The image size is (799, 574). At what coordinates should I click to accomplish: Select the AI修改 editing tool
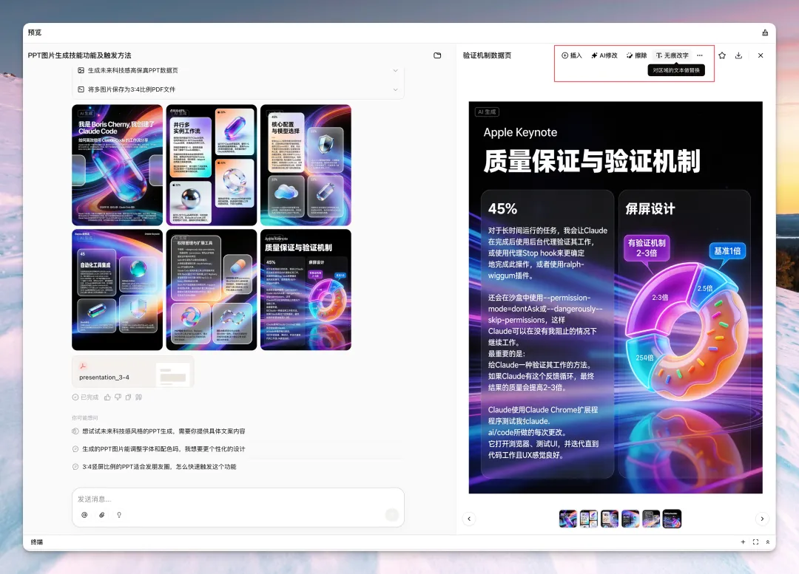(x=604, y=55)
